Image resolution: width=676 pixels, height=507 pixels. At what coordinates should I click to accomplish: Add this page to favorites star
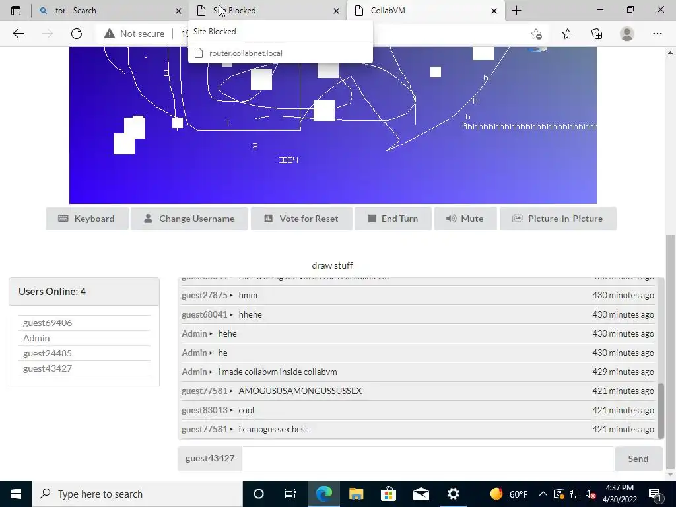tap(536, 34)
